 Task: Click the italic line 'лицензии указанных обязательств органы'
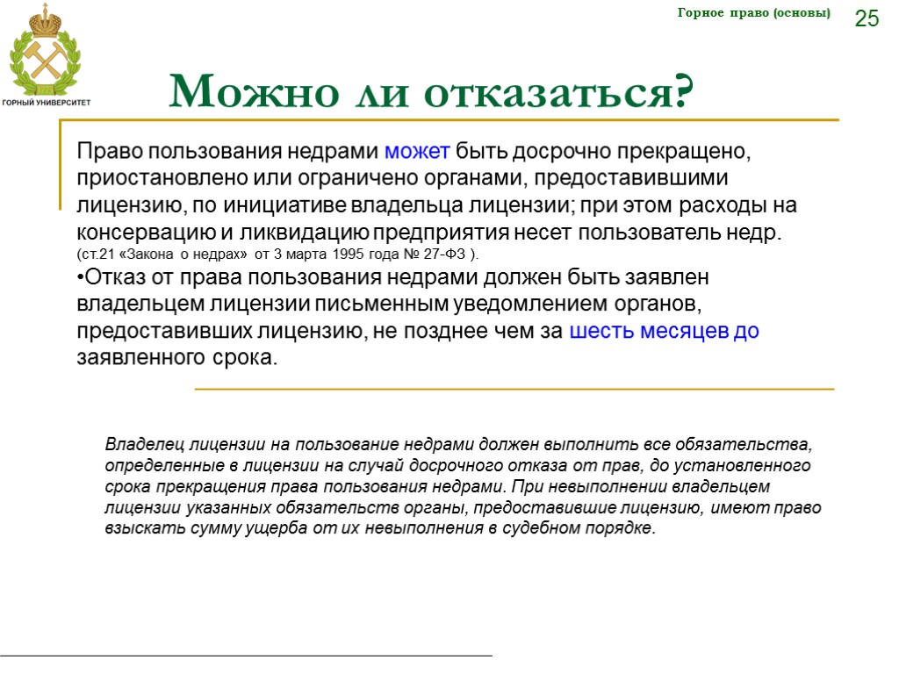tap(464, 508)
